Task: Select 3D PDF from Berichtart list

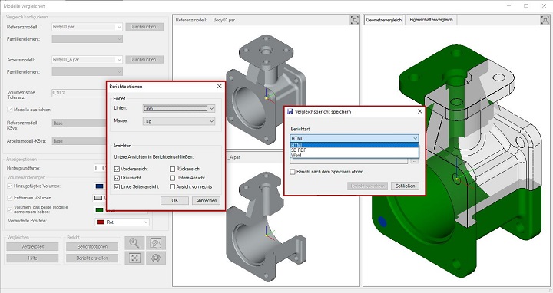Action: 299,150
